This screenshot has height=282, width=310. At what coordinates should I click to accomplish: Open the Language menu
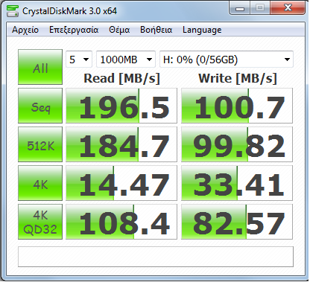coord(202,30)
